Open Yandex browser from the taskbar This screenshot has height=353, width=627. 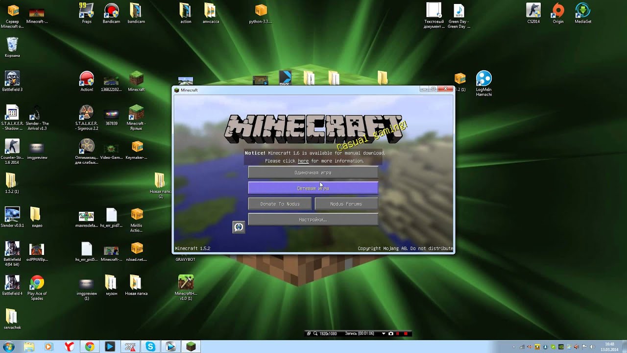[70, 347]
